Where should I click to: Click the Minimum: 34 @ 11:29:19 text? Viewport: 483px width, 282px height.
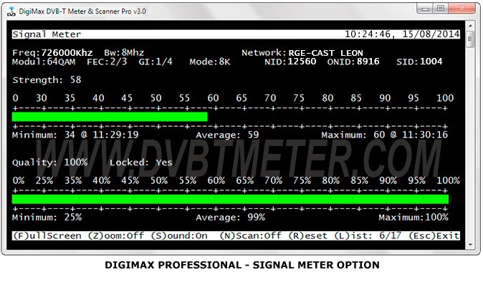[x=75, y=135]
